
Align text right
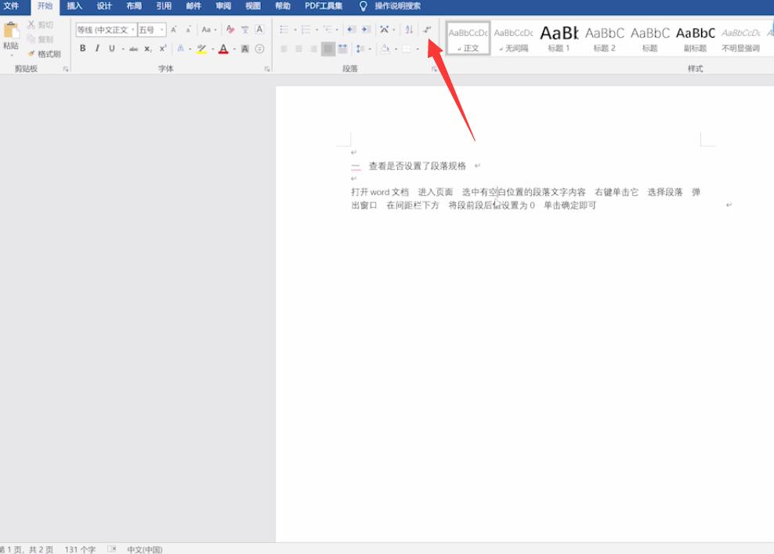point(313,49)
